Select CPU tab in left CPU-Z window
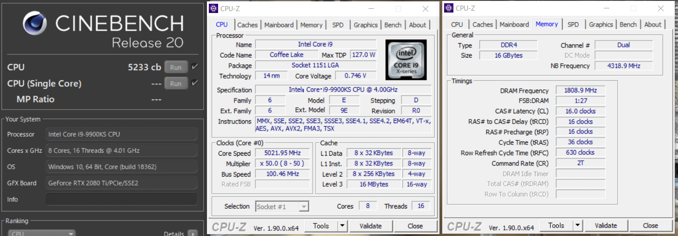The height and width of the screenshot is (236, 678). click(x=222, y=24)
